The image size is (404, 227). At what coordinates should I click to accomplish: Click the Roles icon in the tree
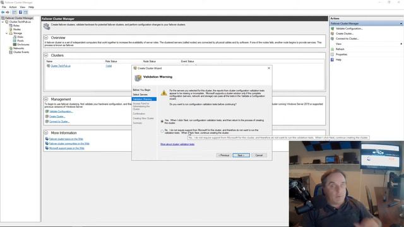[11, 25]
